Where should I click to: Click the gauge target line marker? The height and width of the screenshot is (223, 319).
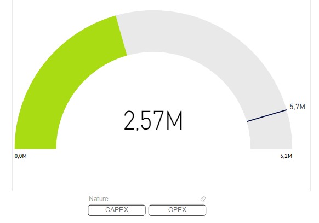click(x=267, y=116)
